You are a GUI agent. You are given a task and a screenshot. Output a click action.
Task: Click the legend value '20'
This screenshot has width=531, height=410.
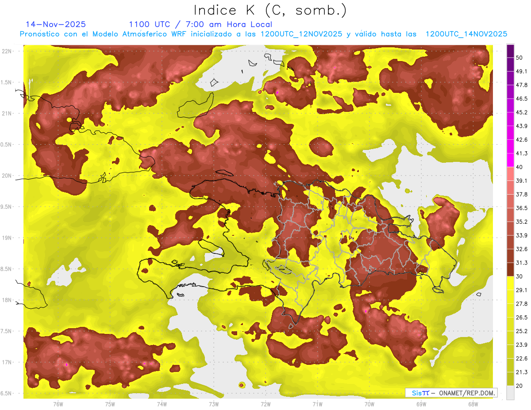click(519, 386)
